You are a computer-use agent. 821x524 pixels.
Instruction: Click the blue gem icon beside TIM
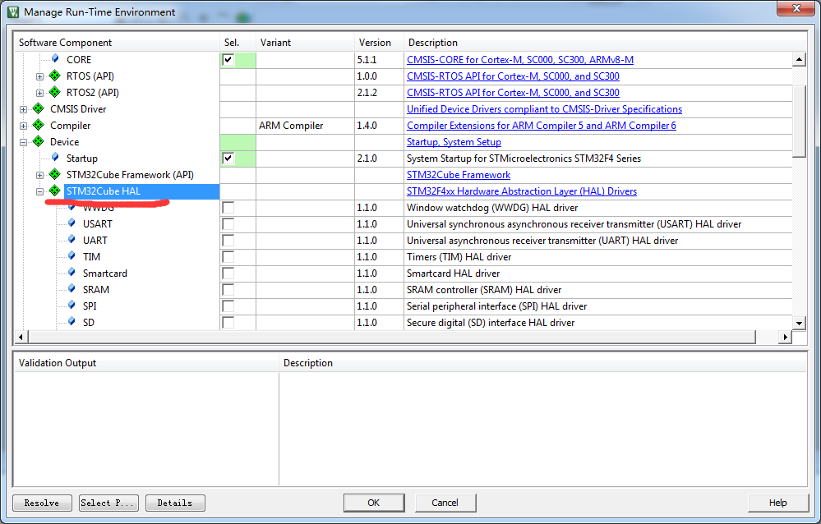point(71,256)
